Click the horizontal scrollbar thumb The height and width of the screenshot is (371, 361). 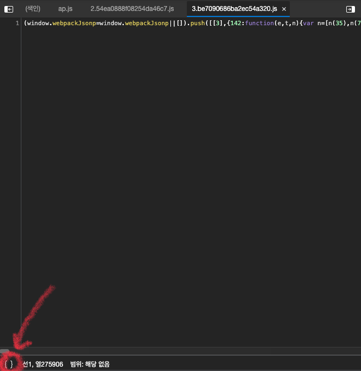4,351
